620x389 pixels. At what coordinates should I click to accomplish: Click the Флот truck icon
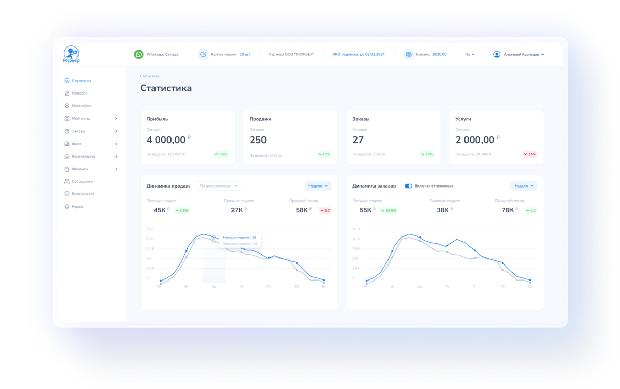[x=67, y=144]
